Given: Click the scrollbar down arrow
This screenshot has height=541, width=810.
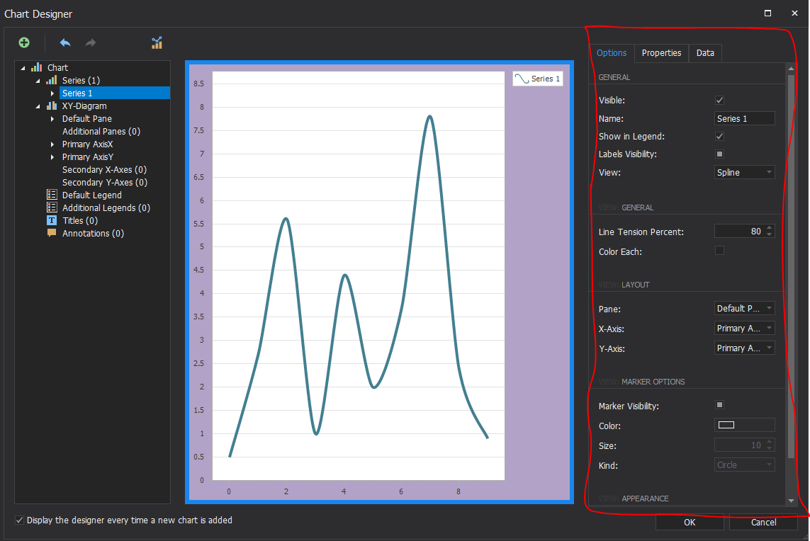Looking at the screenshot, I should [791, 500].
